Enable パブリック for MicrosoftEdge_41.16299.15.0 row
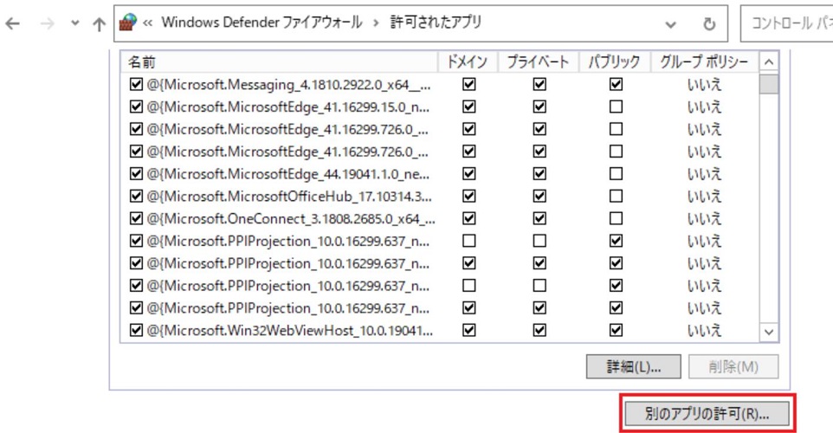 [x=617, y=107]
